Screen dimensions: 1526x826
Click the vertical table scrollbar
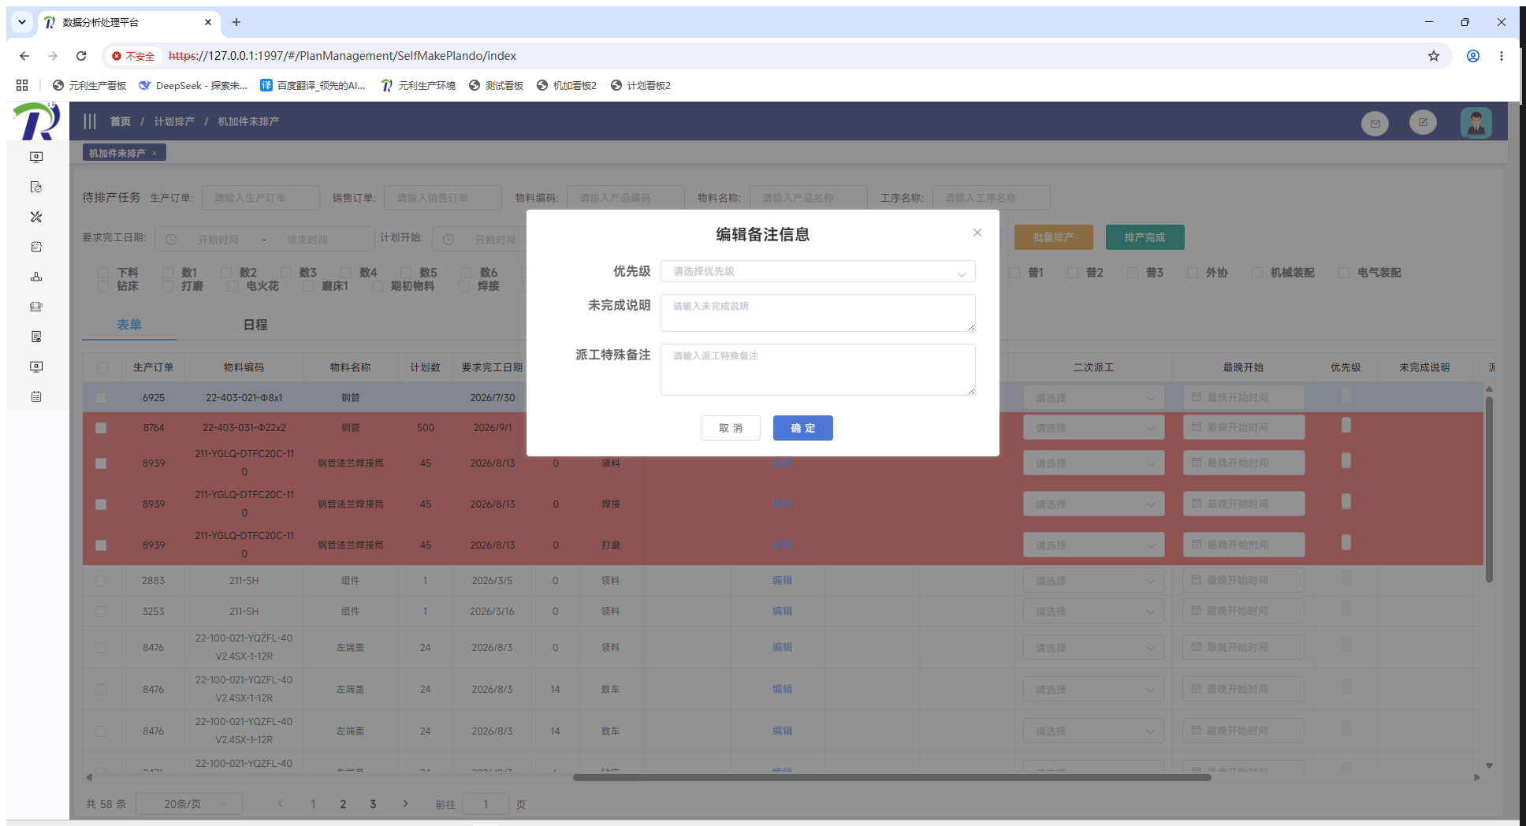pos(1489,489)
